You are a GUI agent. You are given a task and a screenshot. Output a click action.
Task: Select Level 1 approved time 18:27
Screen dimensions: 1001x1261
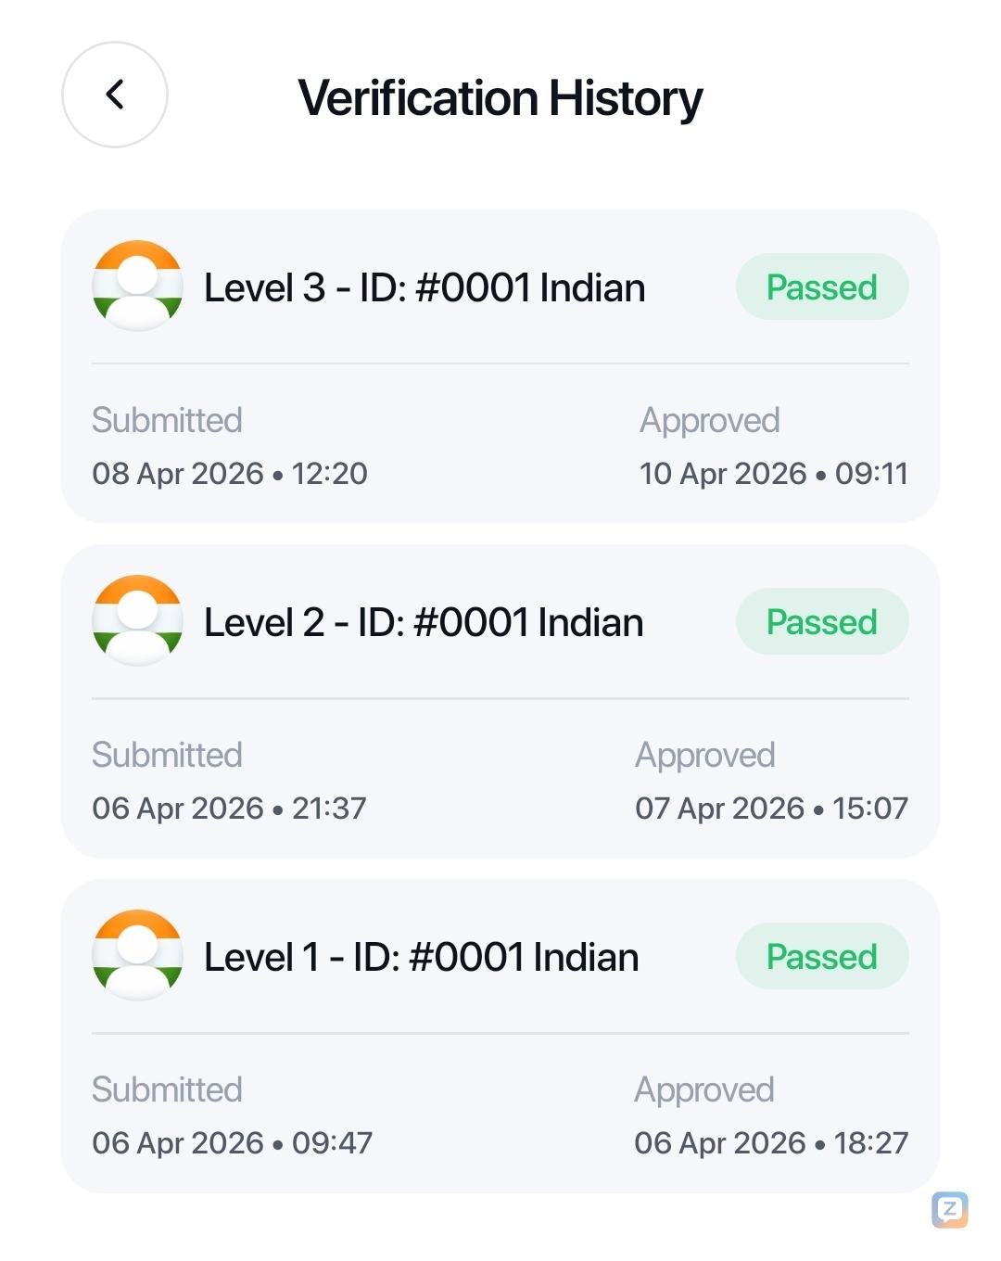(x=871, y=1143)
